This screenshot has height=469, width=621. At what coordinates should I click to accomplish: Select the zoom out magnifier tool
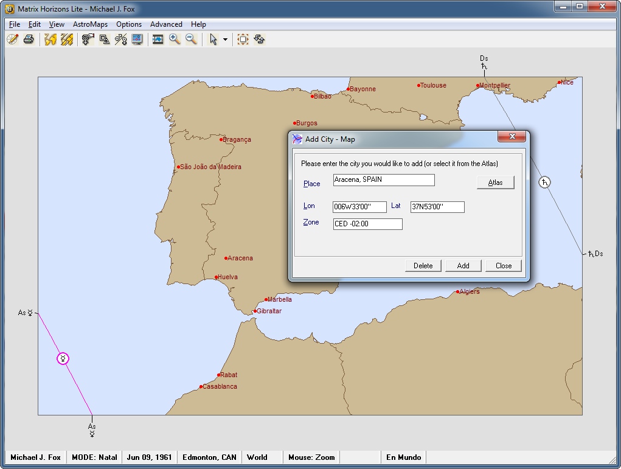coord(191,39)
